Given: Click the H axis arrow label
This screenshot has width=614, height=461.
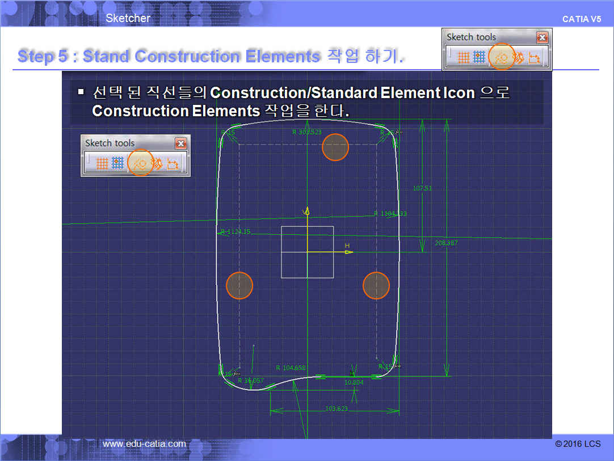Looking at the screenshot, I should point(347,246).
